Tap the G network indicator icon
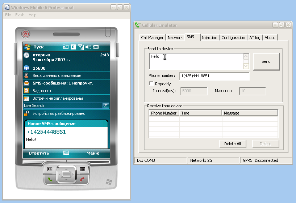Screen dimensions: 296x203 pyautogui.click(x=73, y=47)
